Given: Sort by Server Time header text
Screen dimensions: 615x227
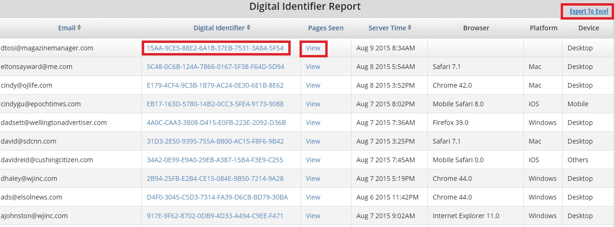Looking at the screenshot, I should 387,28.
